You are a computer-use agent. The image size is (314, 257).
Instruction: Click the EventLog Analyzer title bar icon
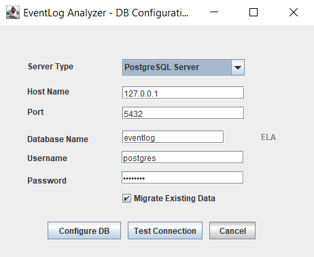[13, 12]
